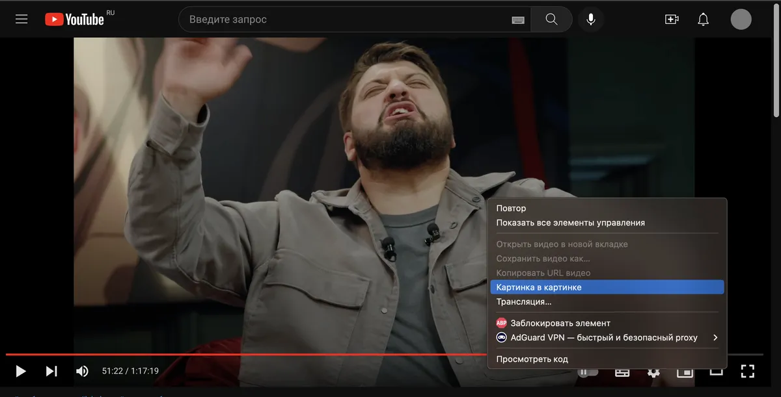Click Открыть видео в новой вкладке
The width and height of the screenshot is (781, 397).
pos(607,244)
